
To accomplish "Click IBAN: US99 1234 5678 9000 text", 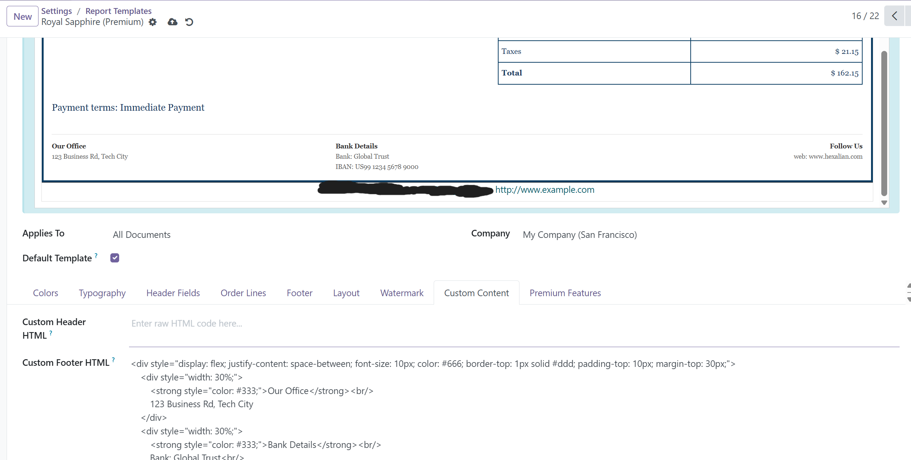I will click(377, 167).
